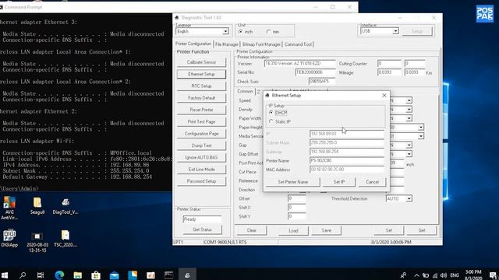The image size is (499, 280).
Task: Click the Password Setup button
Action: [201, 181]
